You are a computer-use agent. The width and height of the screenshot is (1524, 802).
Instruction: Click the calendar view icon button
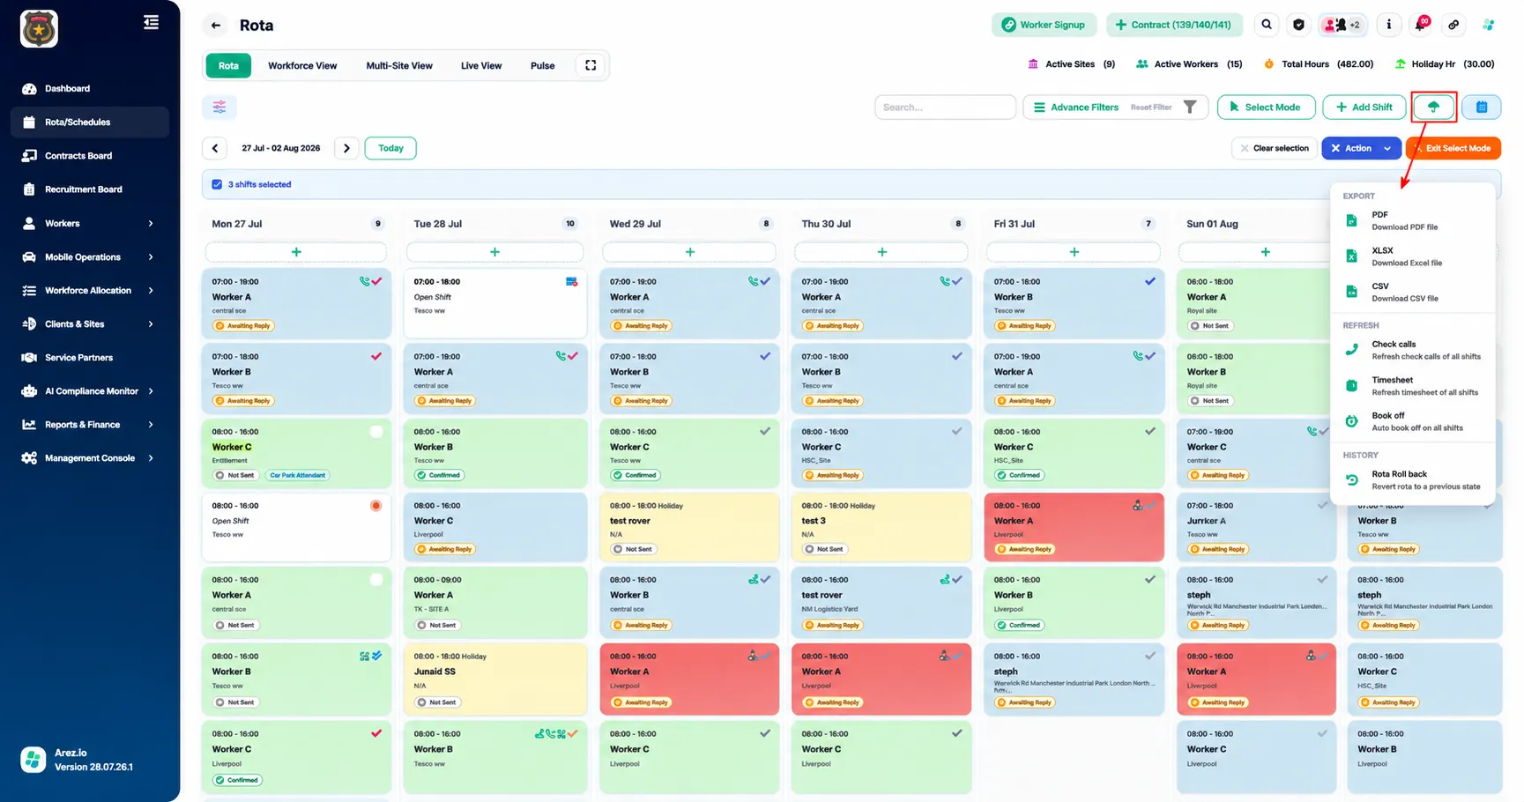[x=1482, y=107]
